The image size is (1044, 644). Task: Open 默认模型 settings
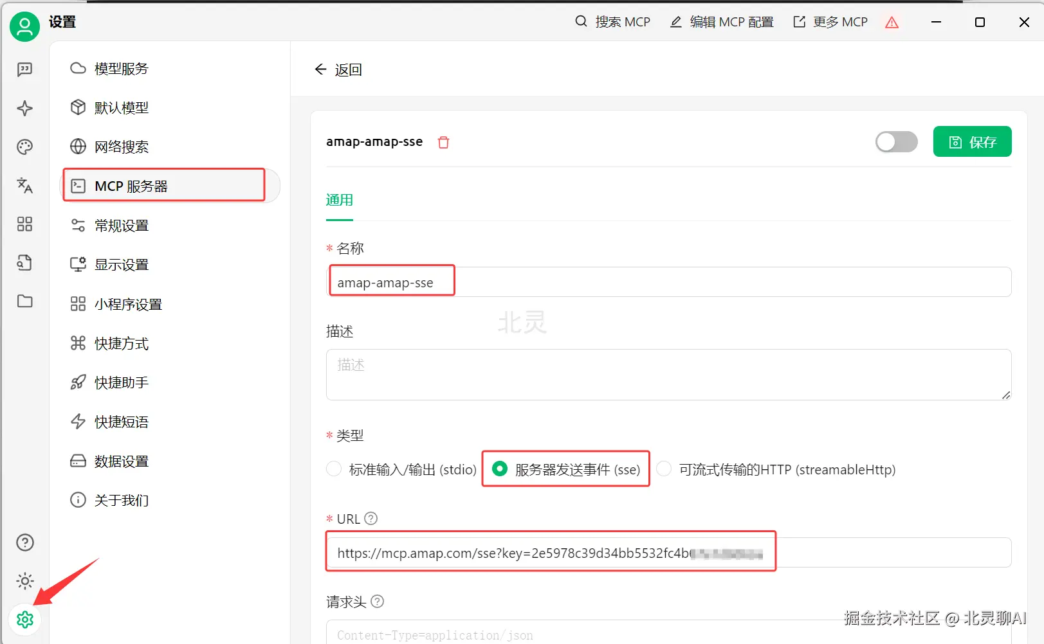(171, 108)
